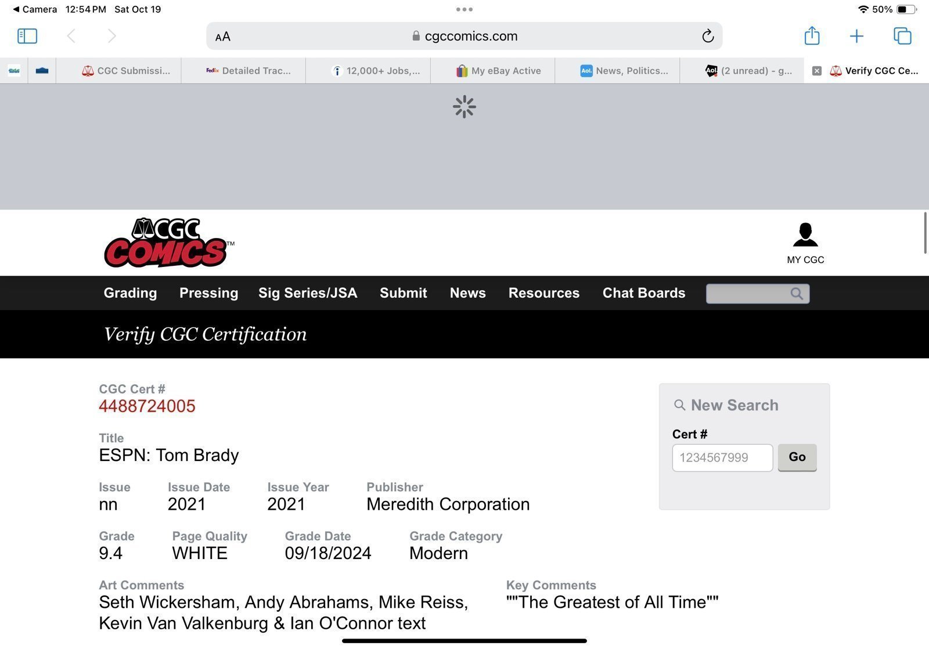
Task: Open the first pinned tab
Action: coord(14,71)
